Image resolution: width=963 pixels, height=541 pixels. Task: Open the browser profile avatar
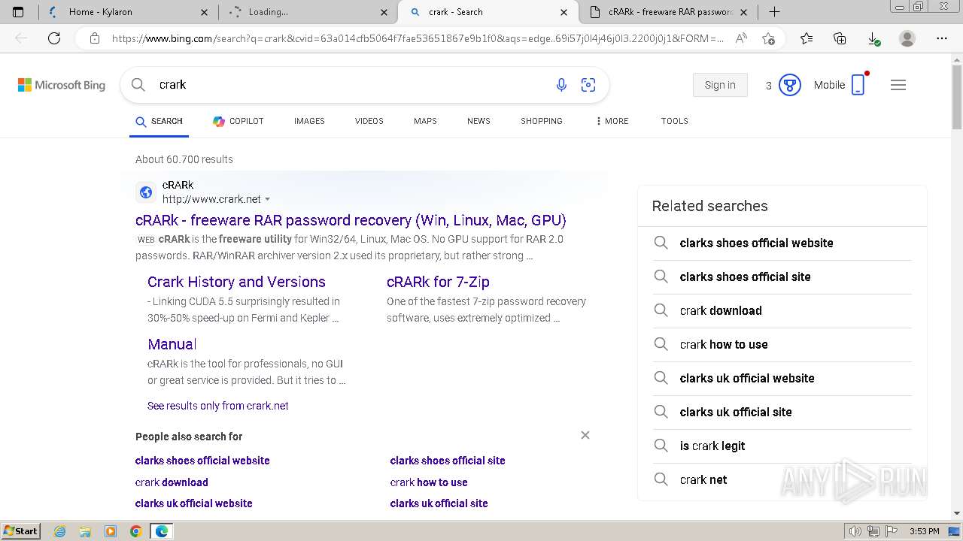coord(907,38)
